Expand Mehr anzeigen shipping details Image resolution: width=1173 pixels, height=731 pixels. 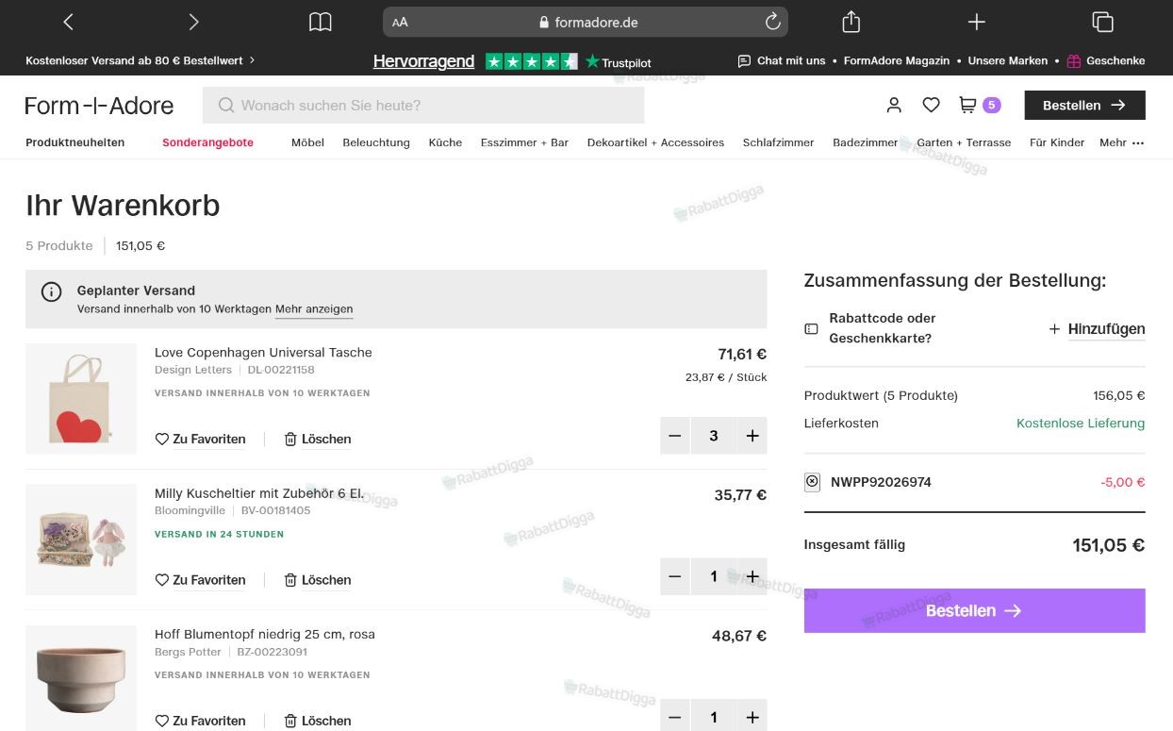click(x=314, y=309)
